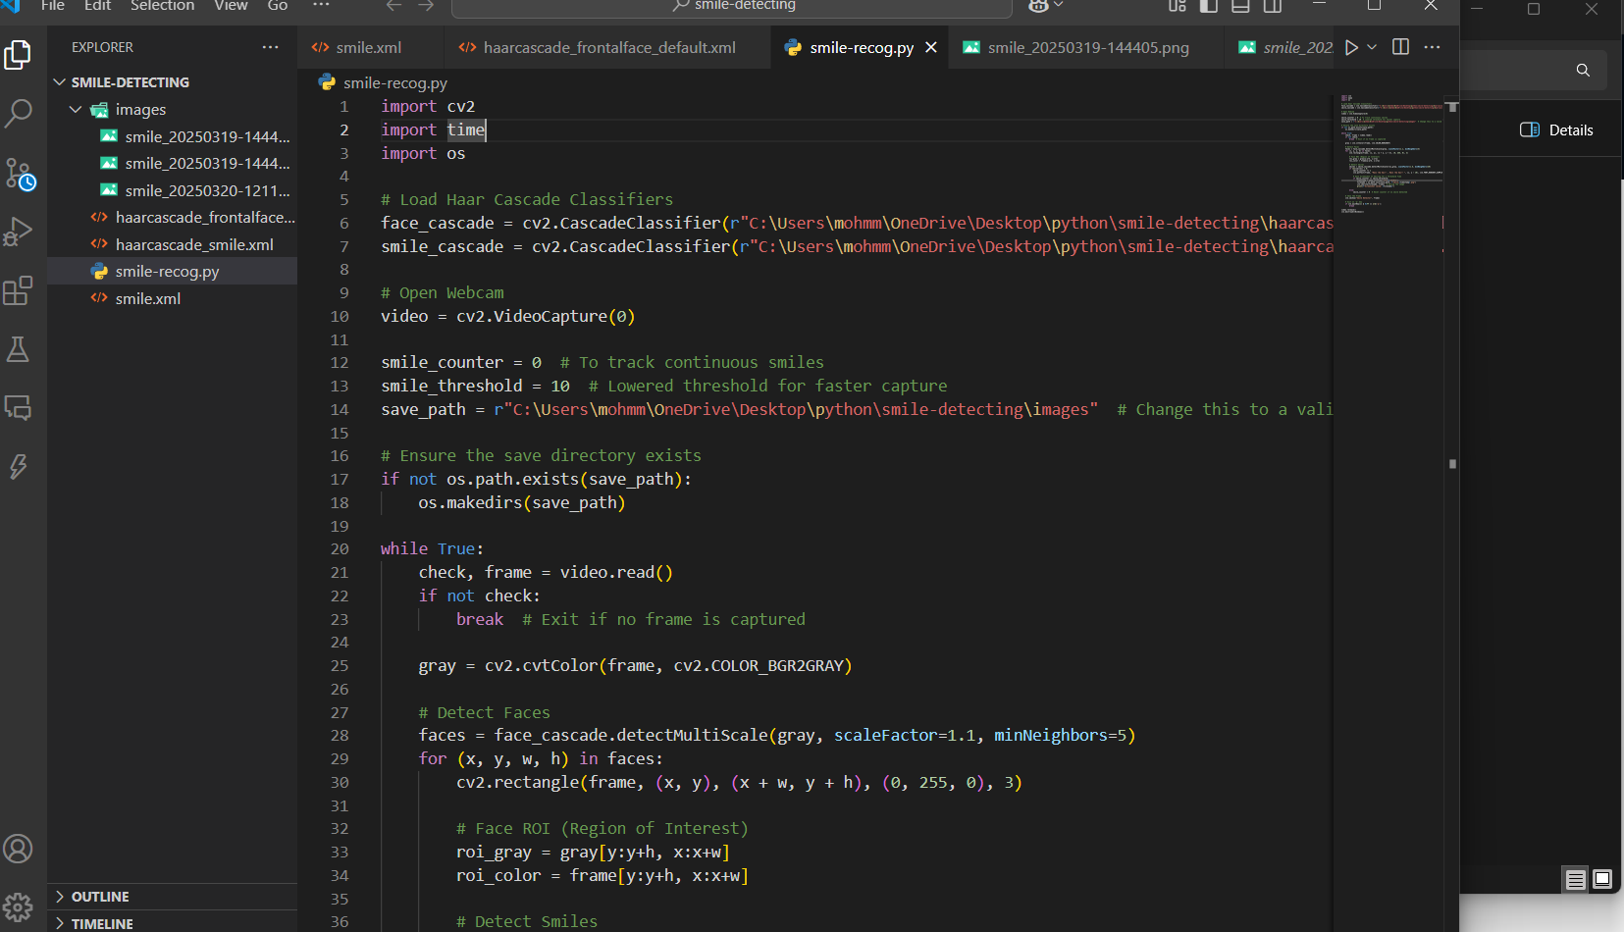Close the smile-recog.py tab
Screen dimensions: 1624x932
point(931,47)
